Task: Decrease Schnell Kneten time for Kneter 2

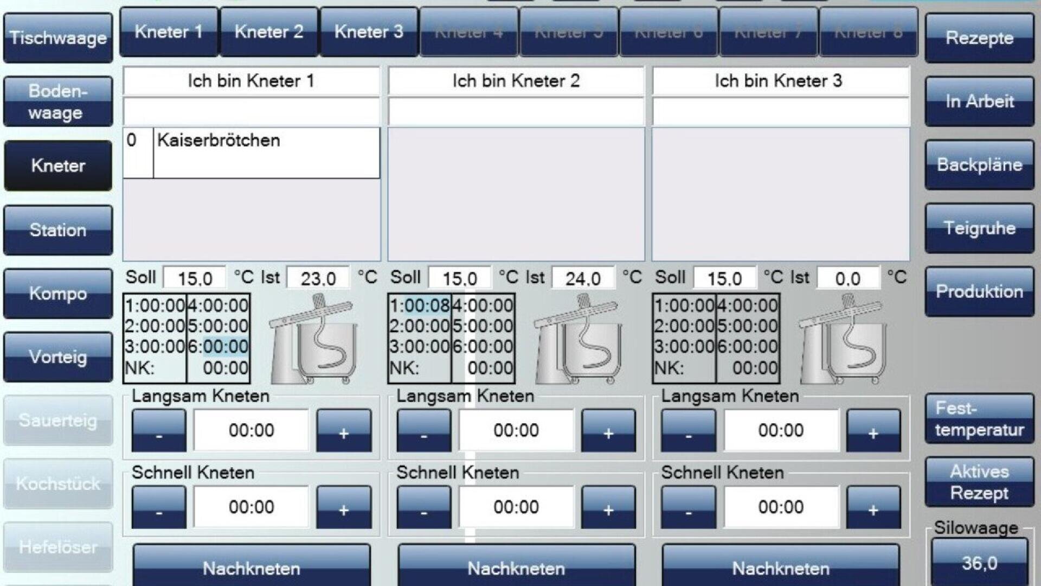Action: point(423,507)
